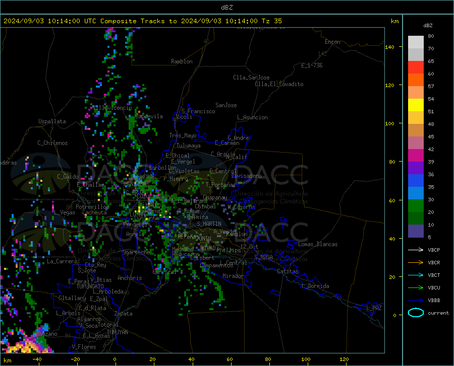Image resolution: width=454 pixels, height=366 pixels.
Task: Click the Ramblon label near top
Action: point(182,61)
